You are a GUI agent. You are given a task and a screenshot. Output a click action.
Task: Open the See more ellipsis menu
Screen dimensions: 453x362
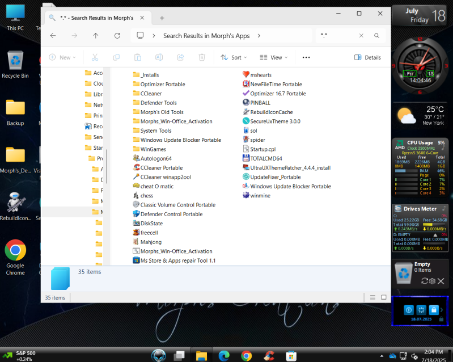point(306,57)
